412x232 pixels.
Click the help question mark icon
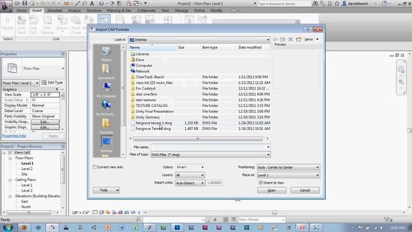tap(384, 4)
